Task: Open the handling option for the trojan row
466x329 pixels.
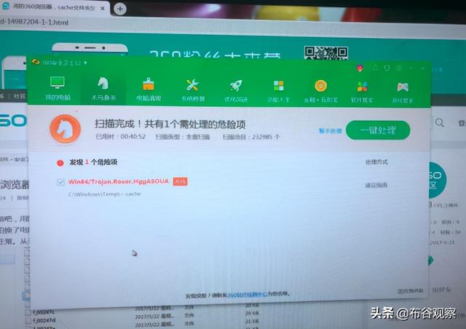Action: 376,185
